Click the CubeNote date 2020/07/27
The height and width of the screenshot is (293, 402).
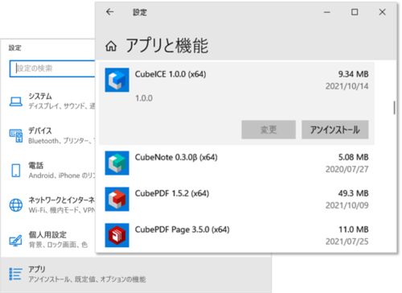pos(347,169)
